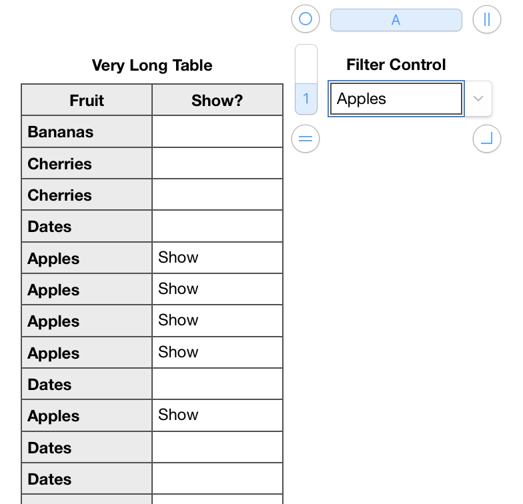Select the Bananas cell
523x504 pixels.
click(87, 132)
